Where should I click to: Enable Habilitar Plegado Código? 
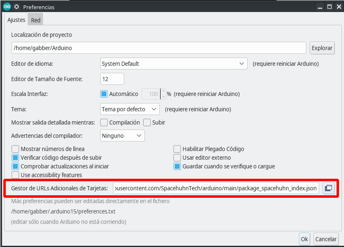pyautogui.click(x=177, y=149)
